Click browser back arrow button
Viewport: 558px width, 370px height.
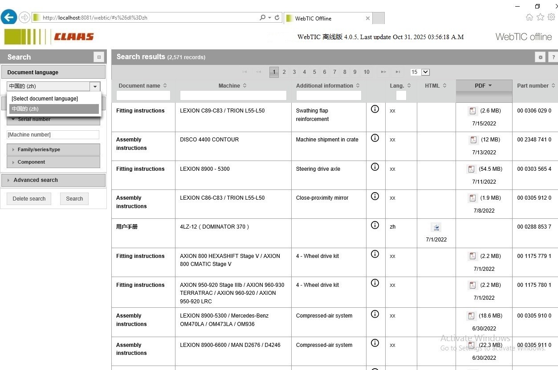(9, 18)
